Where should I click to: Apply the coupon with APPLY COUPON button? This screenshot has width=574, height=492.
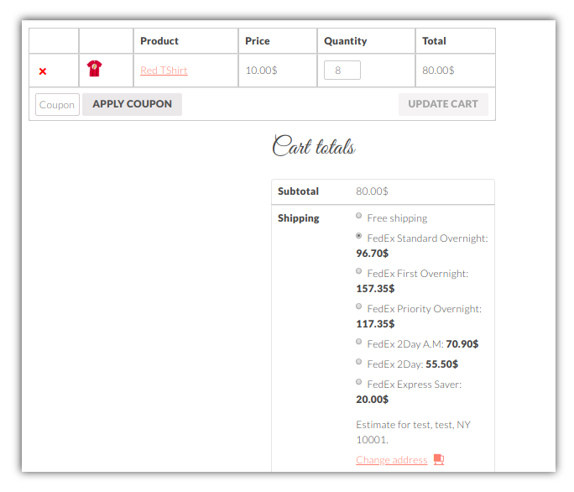coord(132,104)
